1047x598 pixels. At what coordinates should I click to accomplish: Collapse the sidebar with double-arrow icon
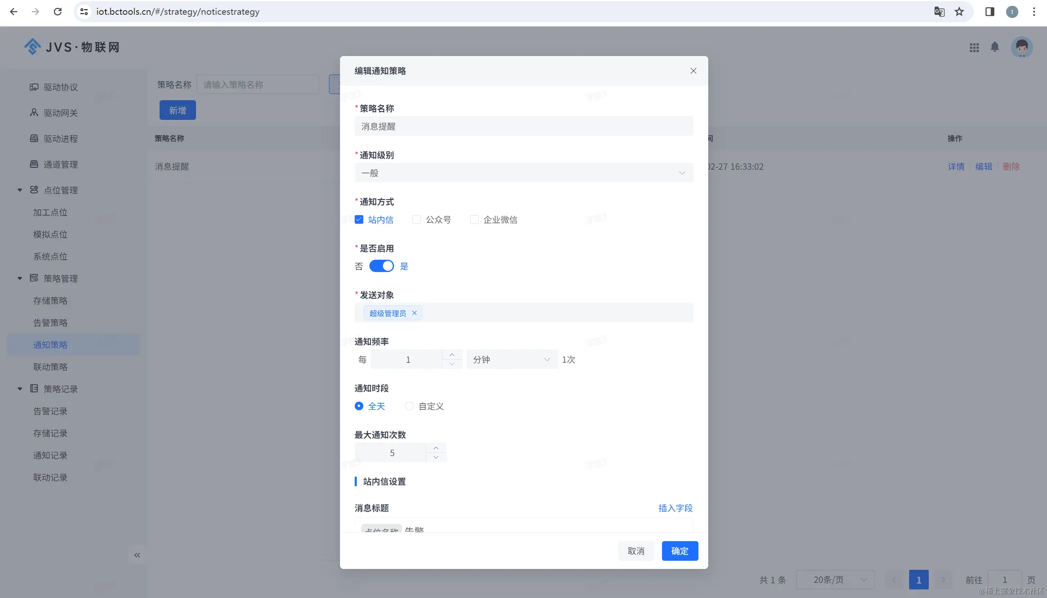[137, 555]
